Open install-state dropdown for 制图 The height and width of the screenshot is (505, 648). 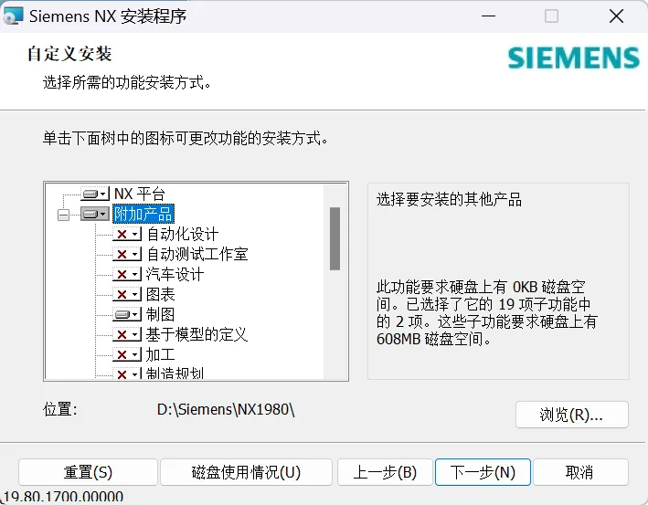tap(127, 315)
